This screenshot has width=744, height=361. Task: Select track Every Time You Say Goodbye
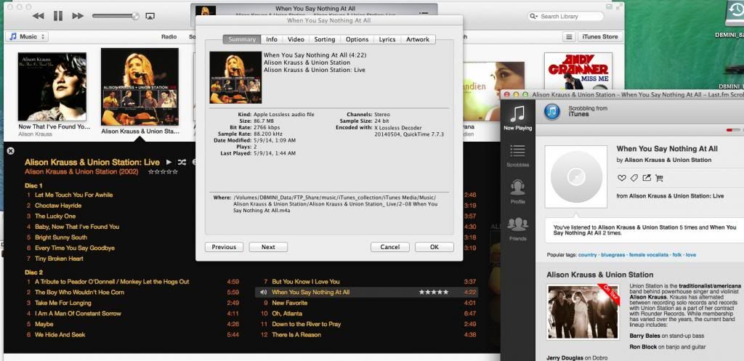pos(75,248)
